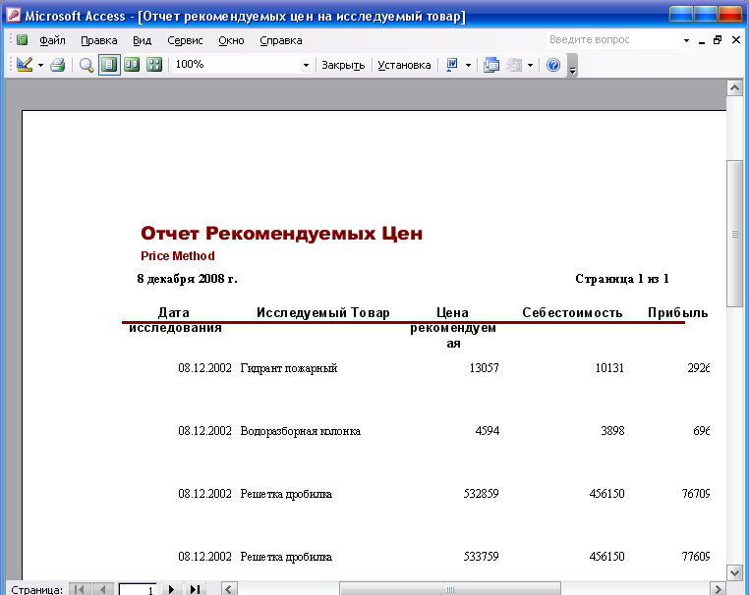Click the price value 532859
This screenshot has height=595, width=749.
481,494
